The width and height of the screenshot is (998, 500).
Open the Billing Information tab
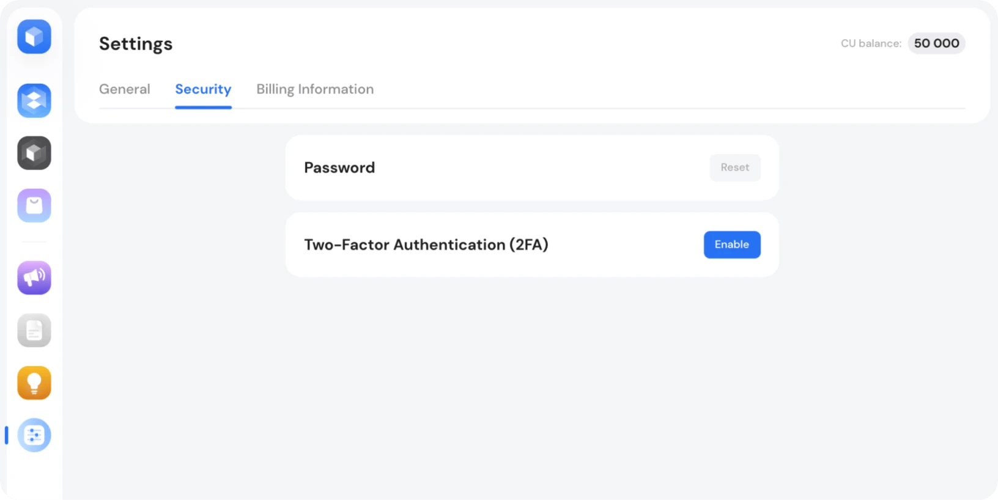pos(315,89)
